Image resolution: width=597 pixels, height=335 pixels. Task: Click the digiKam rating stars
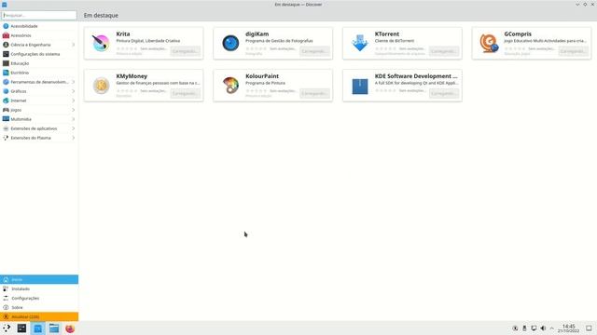(257, 48)
